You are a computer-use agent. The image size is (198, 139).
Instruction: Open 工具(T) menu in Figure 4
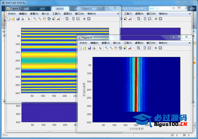(x=128, y=43)
